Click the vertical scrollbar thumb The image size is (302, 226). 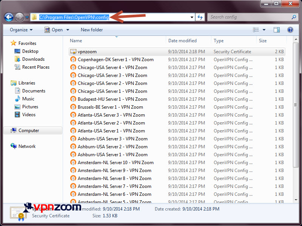(296, 105)
